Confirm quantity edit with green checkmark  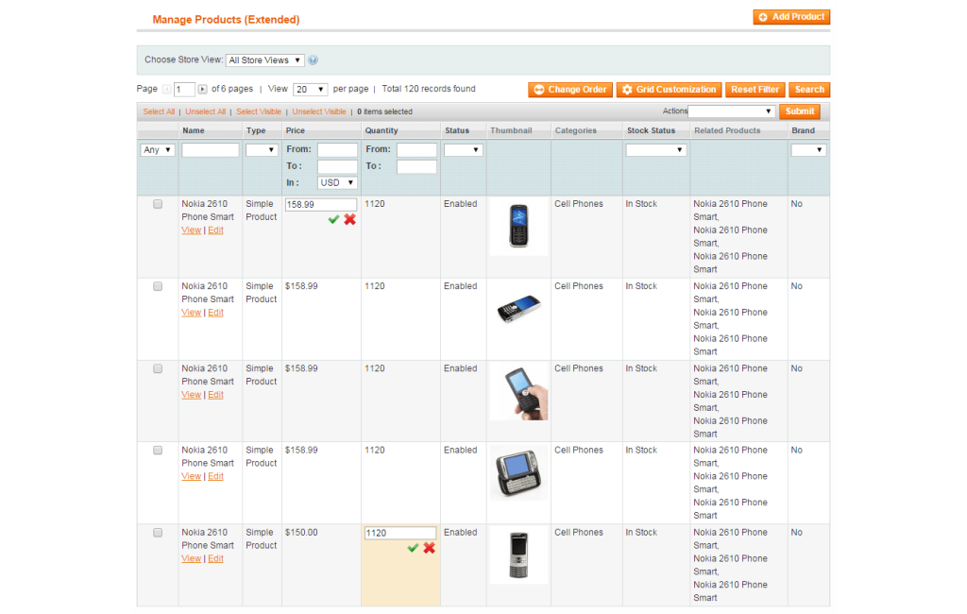(414, 548)
